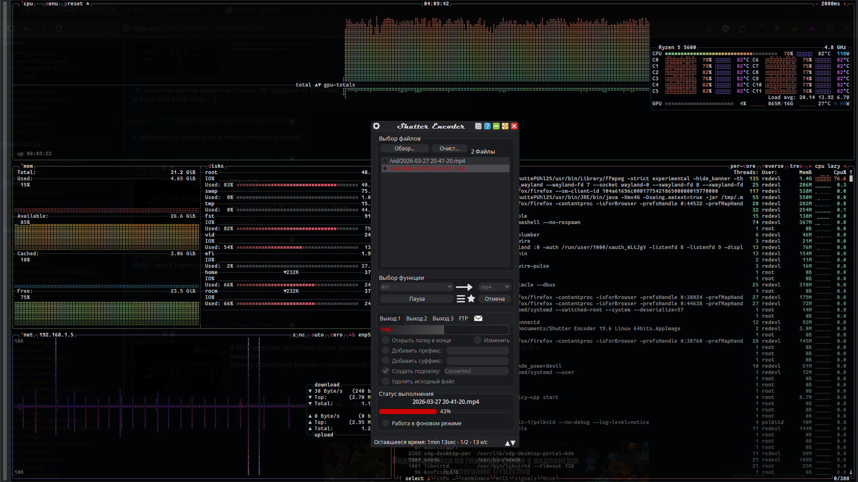Image resolution: width=858 pixels, height=482 pixels.
Task: Expand the AV1 function dropdown
Action: tap(450, 287)
